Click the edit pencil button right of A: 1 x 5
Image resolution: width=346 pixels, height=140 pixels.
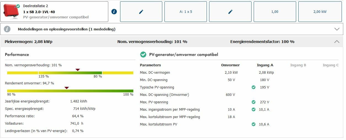(230, 12)
